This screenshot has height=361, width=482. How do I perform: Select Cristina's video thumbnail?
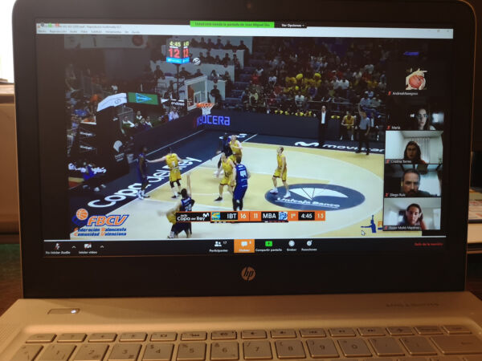[x=414, y=148]
